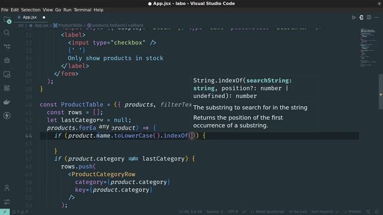This screenshot has height=215, width=383.
Task: Click 'ProductTable' on line 40
Action: (x=82, y=105)
